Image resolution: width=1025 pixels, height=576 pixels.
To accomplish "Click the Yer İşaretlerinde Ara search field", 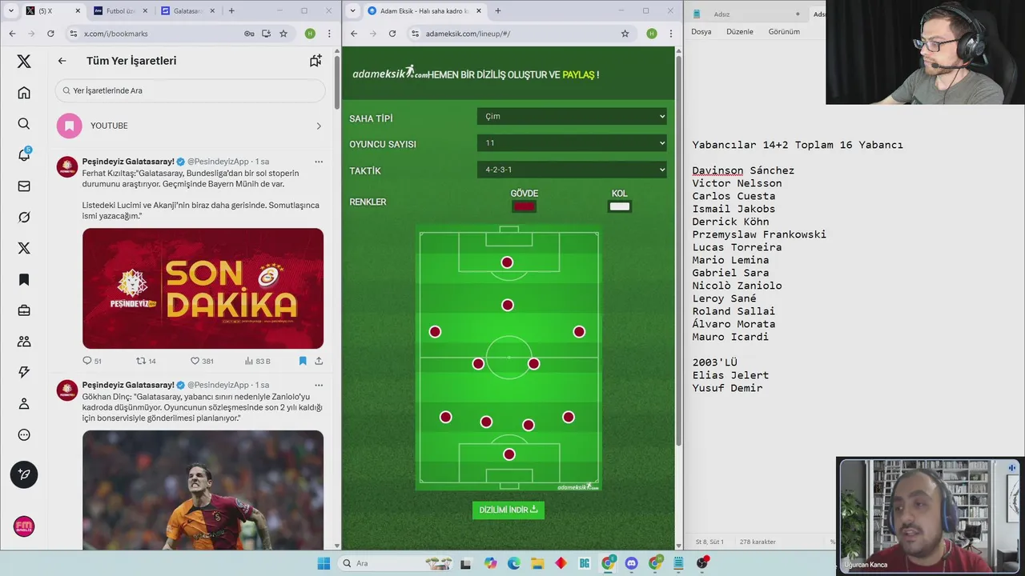I will click(191, 90).
